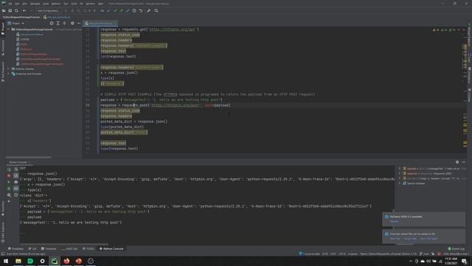Click the Back navigation arrow
Screen dimensions: 472x266
coord(24,10)
